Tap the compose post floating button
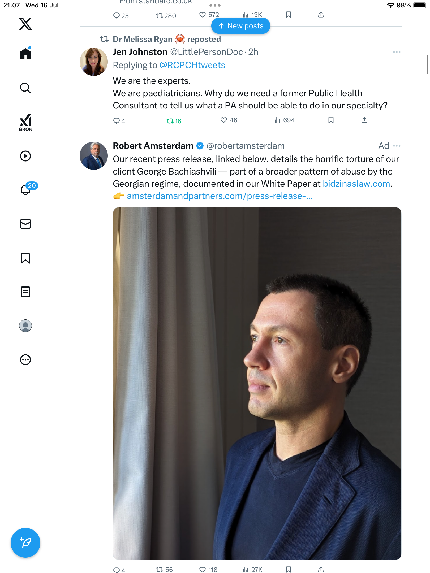Image resolution: width=430 pixels, height=573 pixels. pos(25,543)
